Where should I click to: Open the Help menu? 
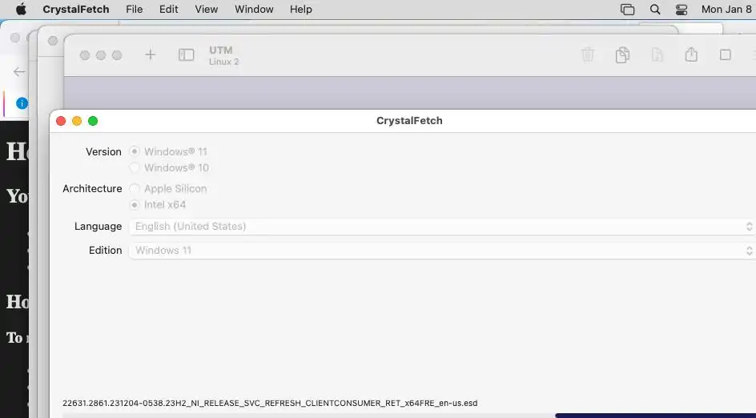pos(301,9)
